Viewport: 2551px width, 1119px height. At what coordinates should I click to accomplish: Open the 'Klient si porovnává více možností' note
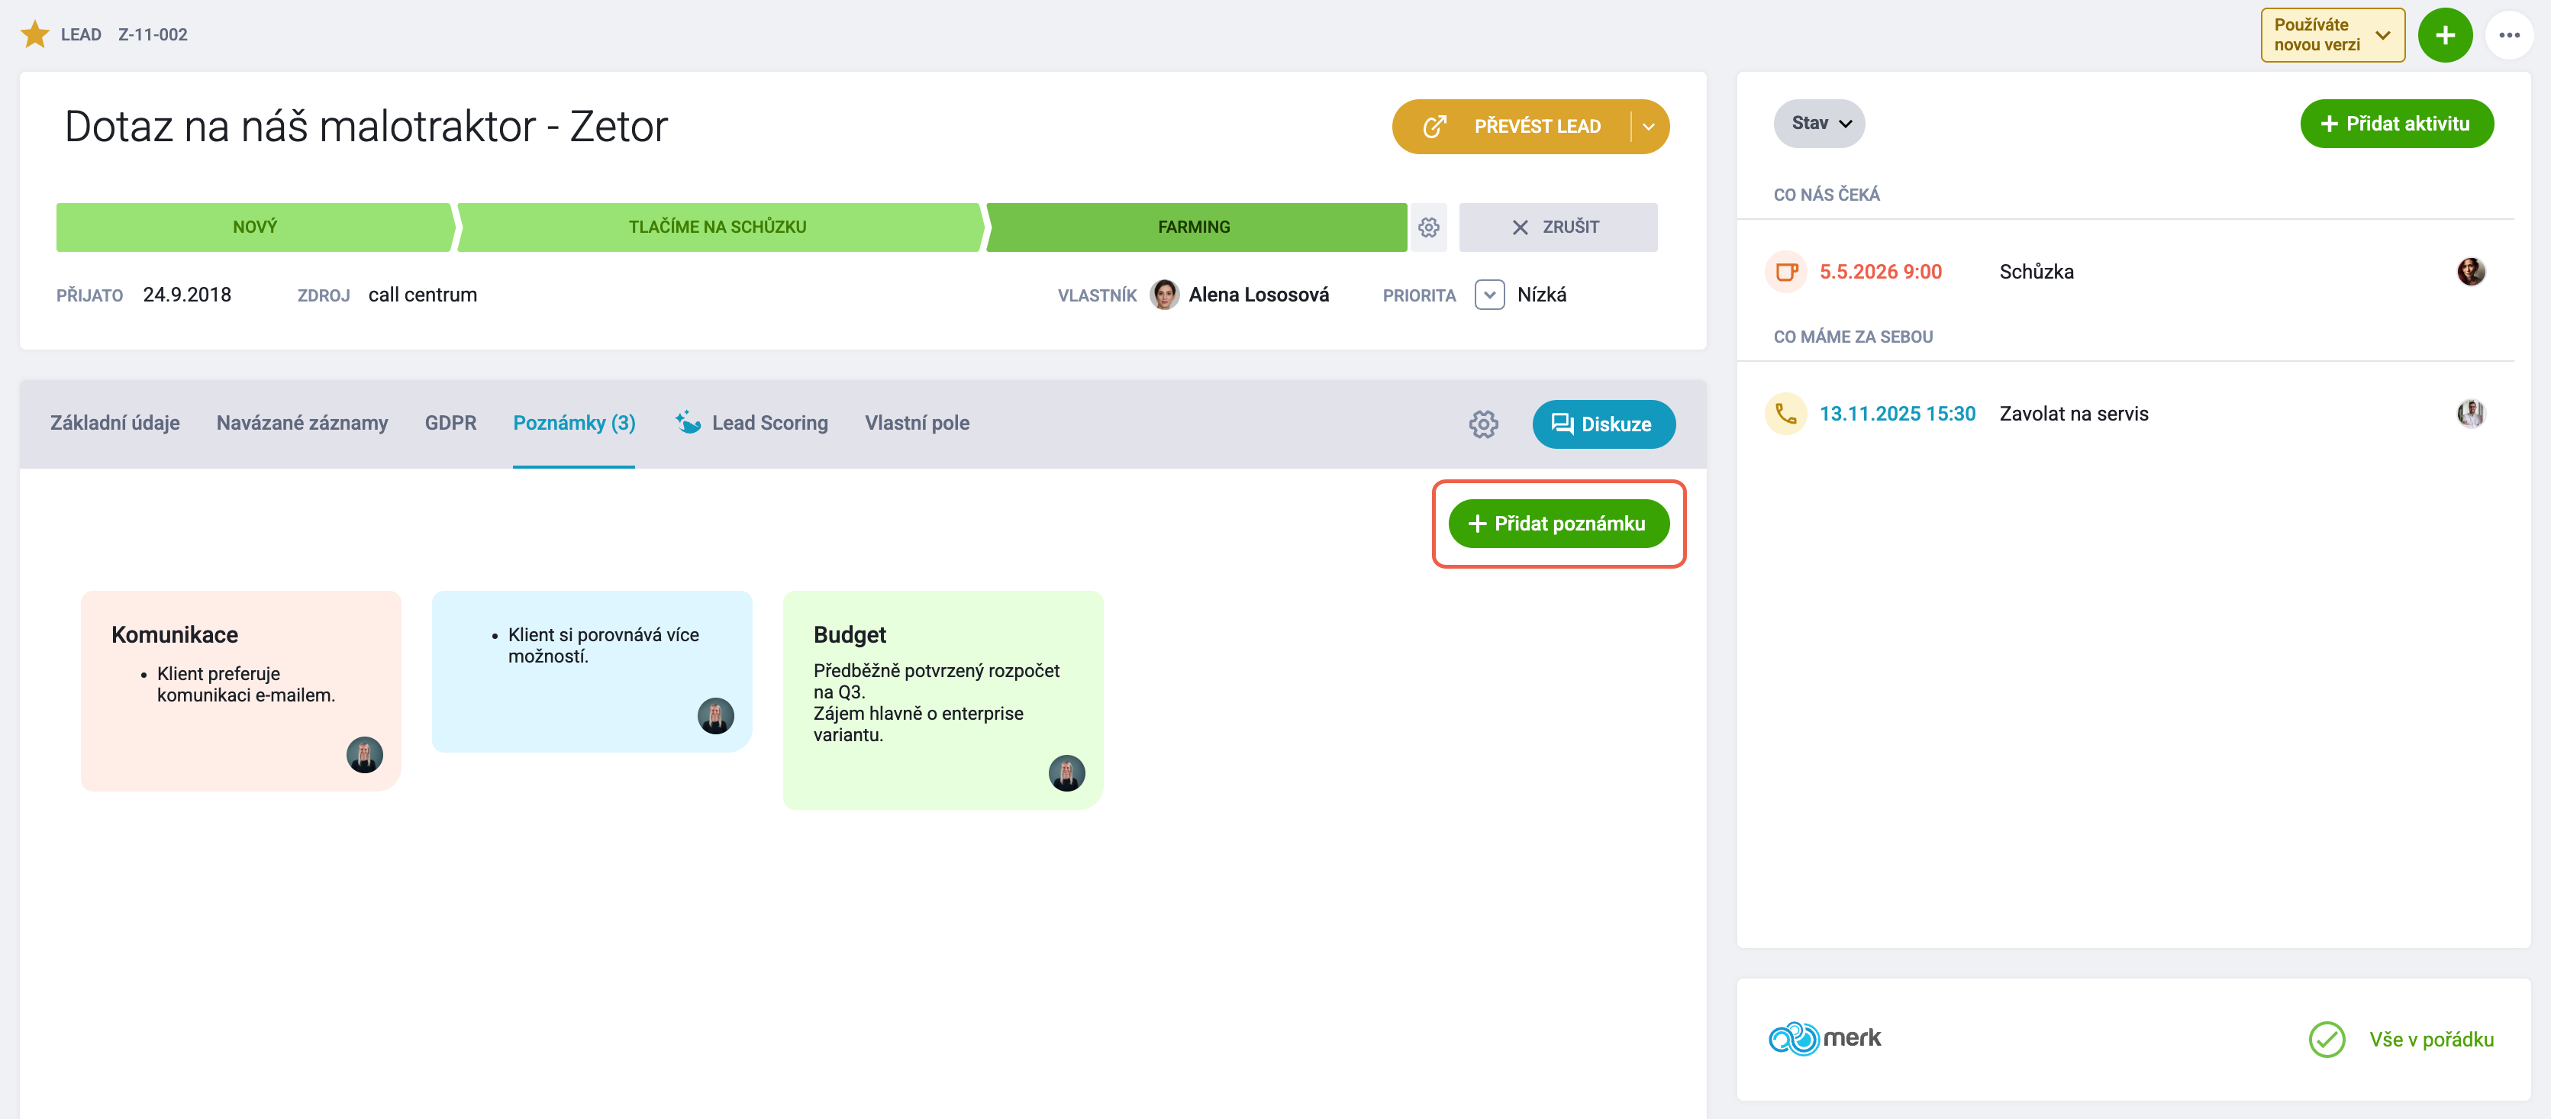click(592, 670)
